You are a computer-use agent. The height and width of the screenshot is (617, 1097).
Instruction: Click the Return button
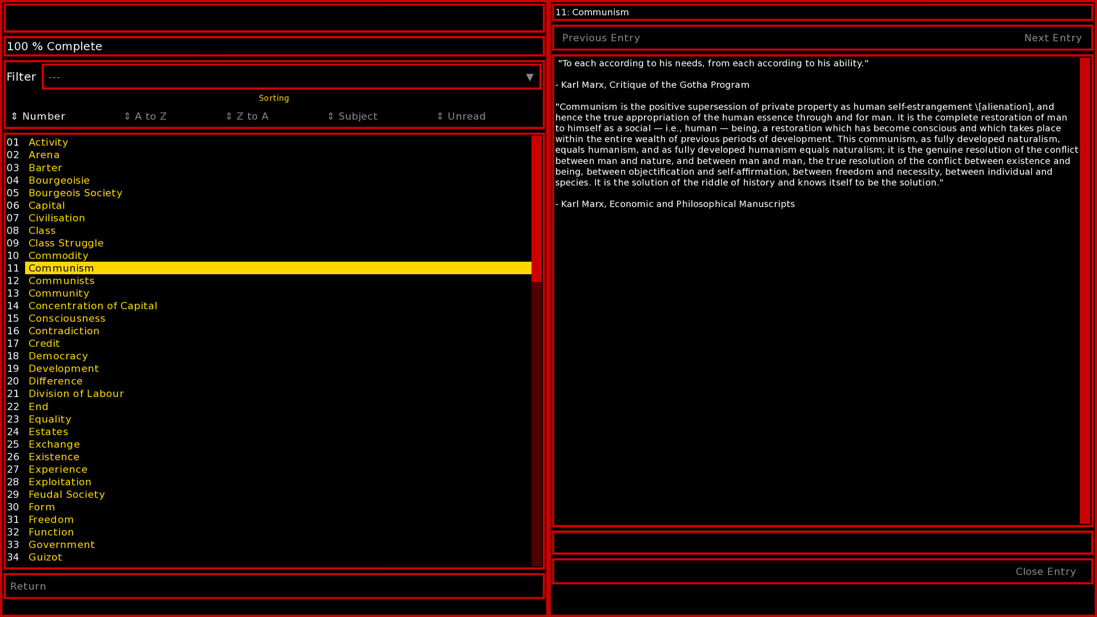[27, 586]
